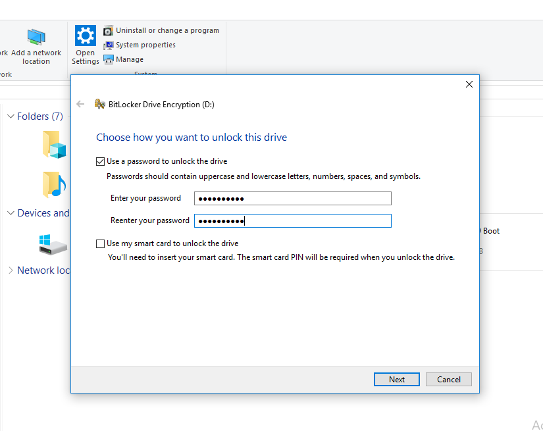Click the Enter your password field
Screen dimensions: 543x431
point(293,198)
